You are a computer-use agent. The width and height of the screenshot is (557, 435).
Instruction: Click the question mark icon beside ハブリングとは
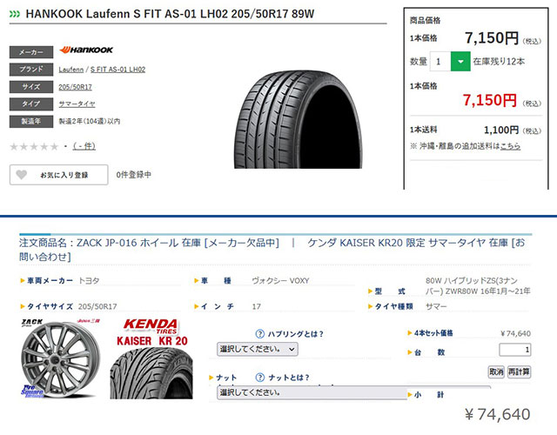(260, 334)
